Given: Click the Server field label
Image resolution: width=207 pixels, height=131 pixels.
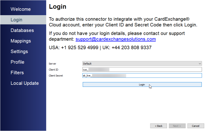Looking at the screenshot, I should tap(52, 64).
